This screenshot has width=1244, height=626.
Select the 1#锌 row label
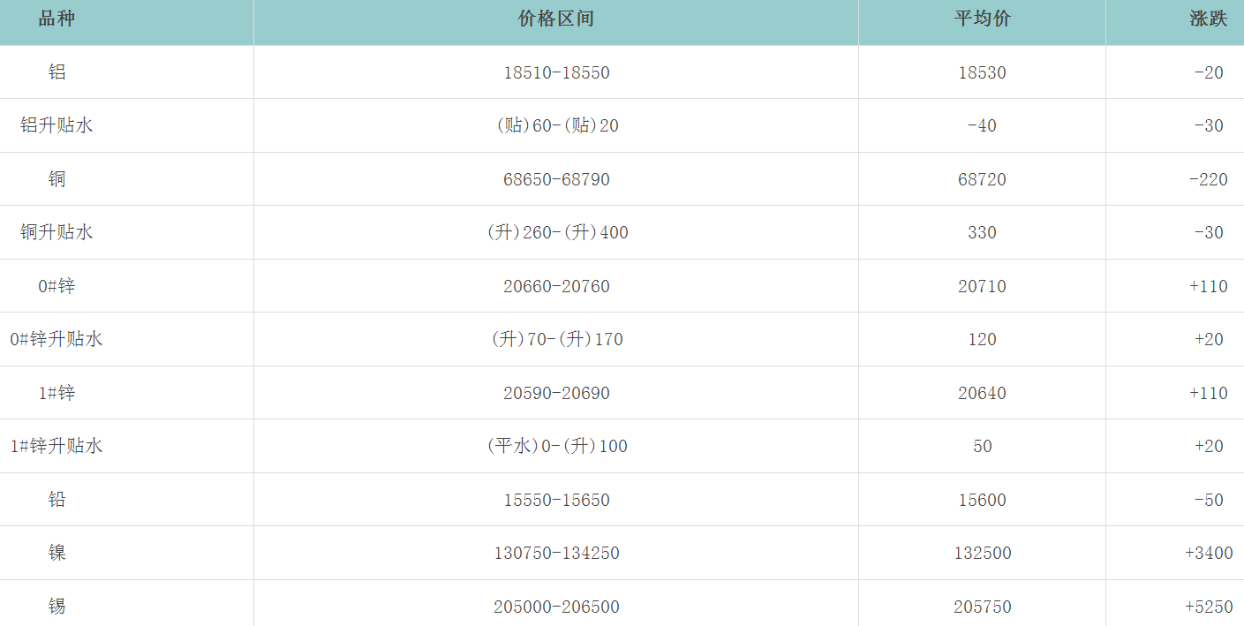coord(57,393)
